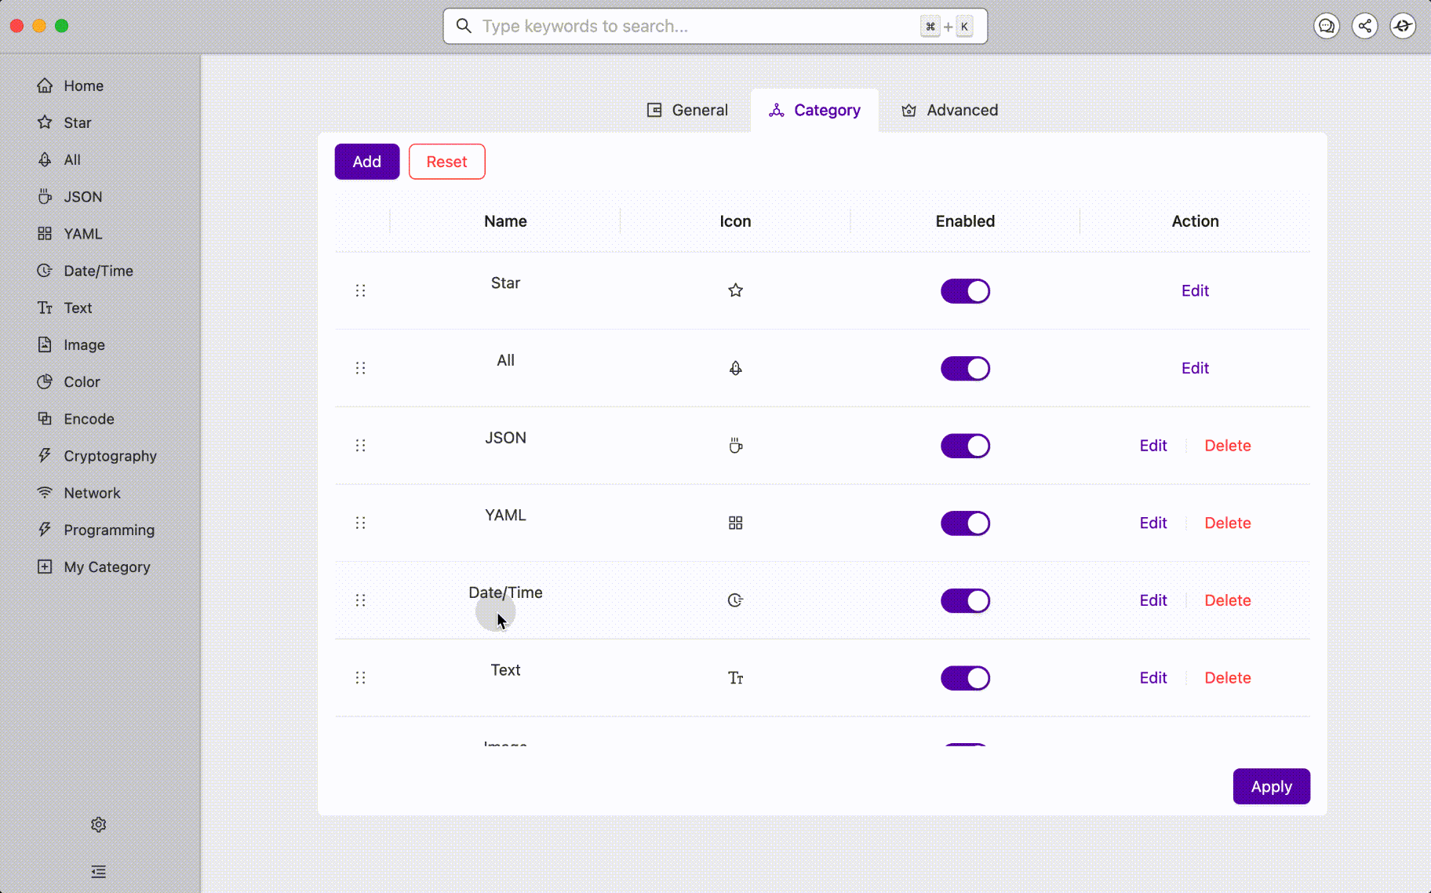Click the Encode sidebar icon
This screenshot has height=893, width=1431.
coord(45,418)
